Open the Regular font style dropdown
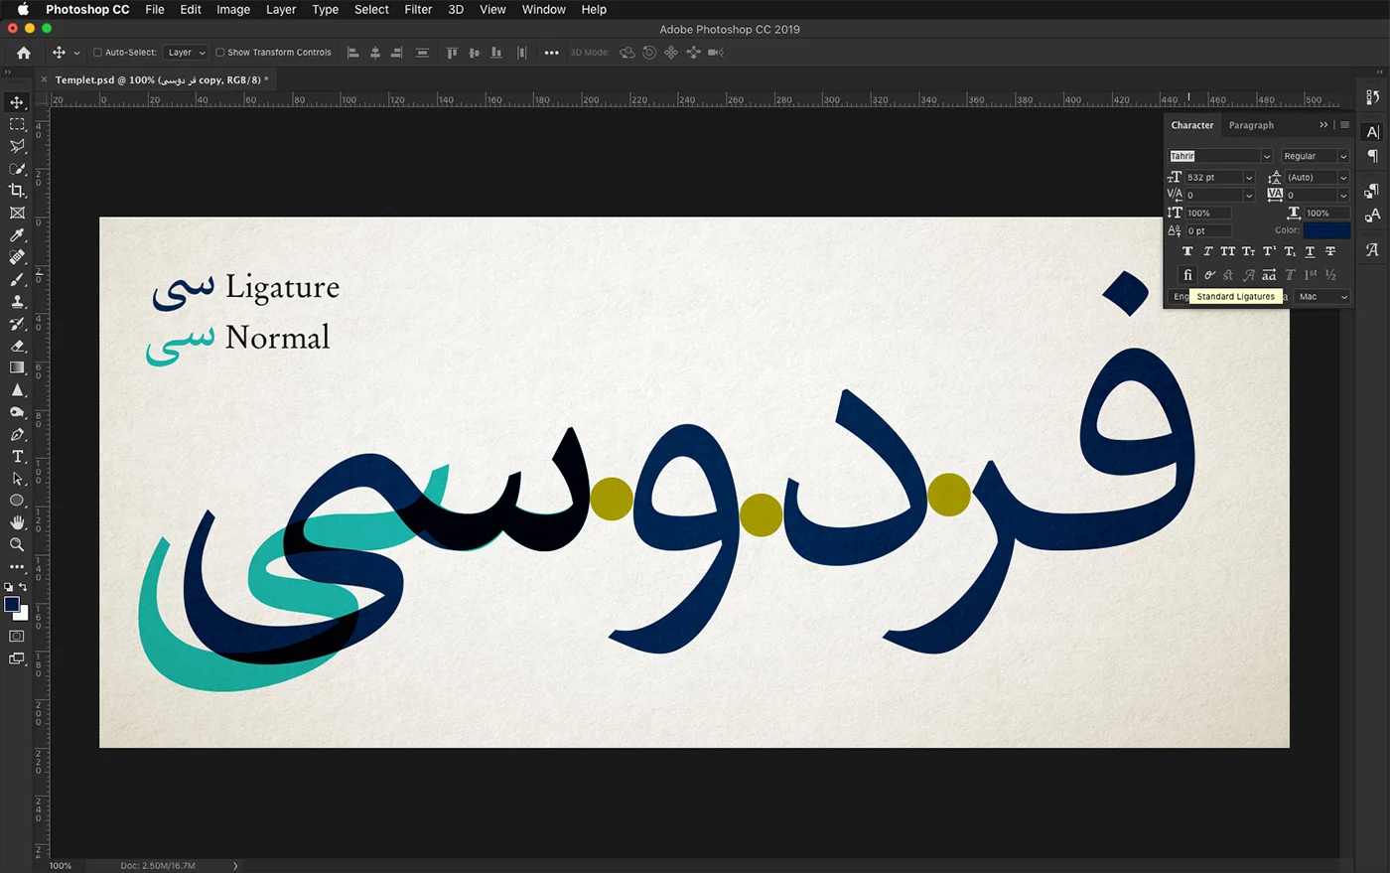1390x873 pixels. 1343,156
